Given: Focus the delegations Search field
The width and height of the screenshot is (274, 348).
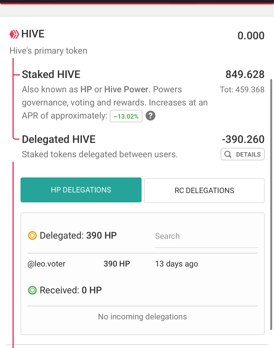Looking at the screenshot, I should coord(206,236).
